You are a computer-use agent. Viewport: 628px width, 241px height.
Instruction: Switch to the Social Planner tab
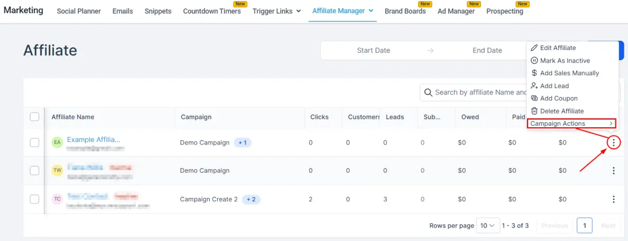point(78,11)
